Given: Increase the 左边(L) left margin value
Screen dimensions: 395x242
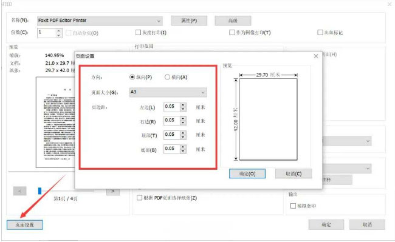Looking at the screenshot, I should click(184, 105).
